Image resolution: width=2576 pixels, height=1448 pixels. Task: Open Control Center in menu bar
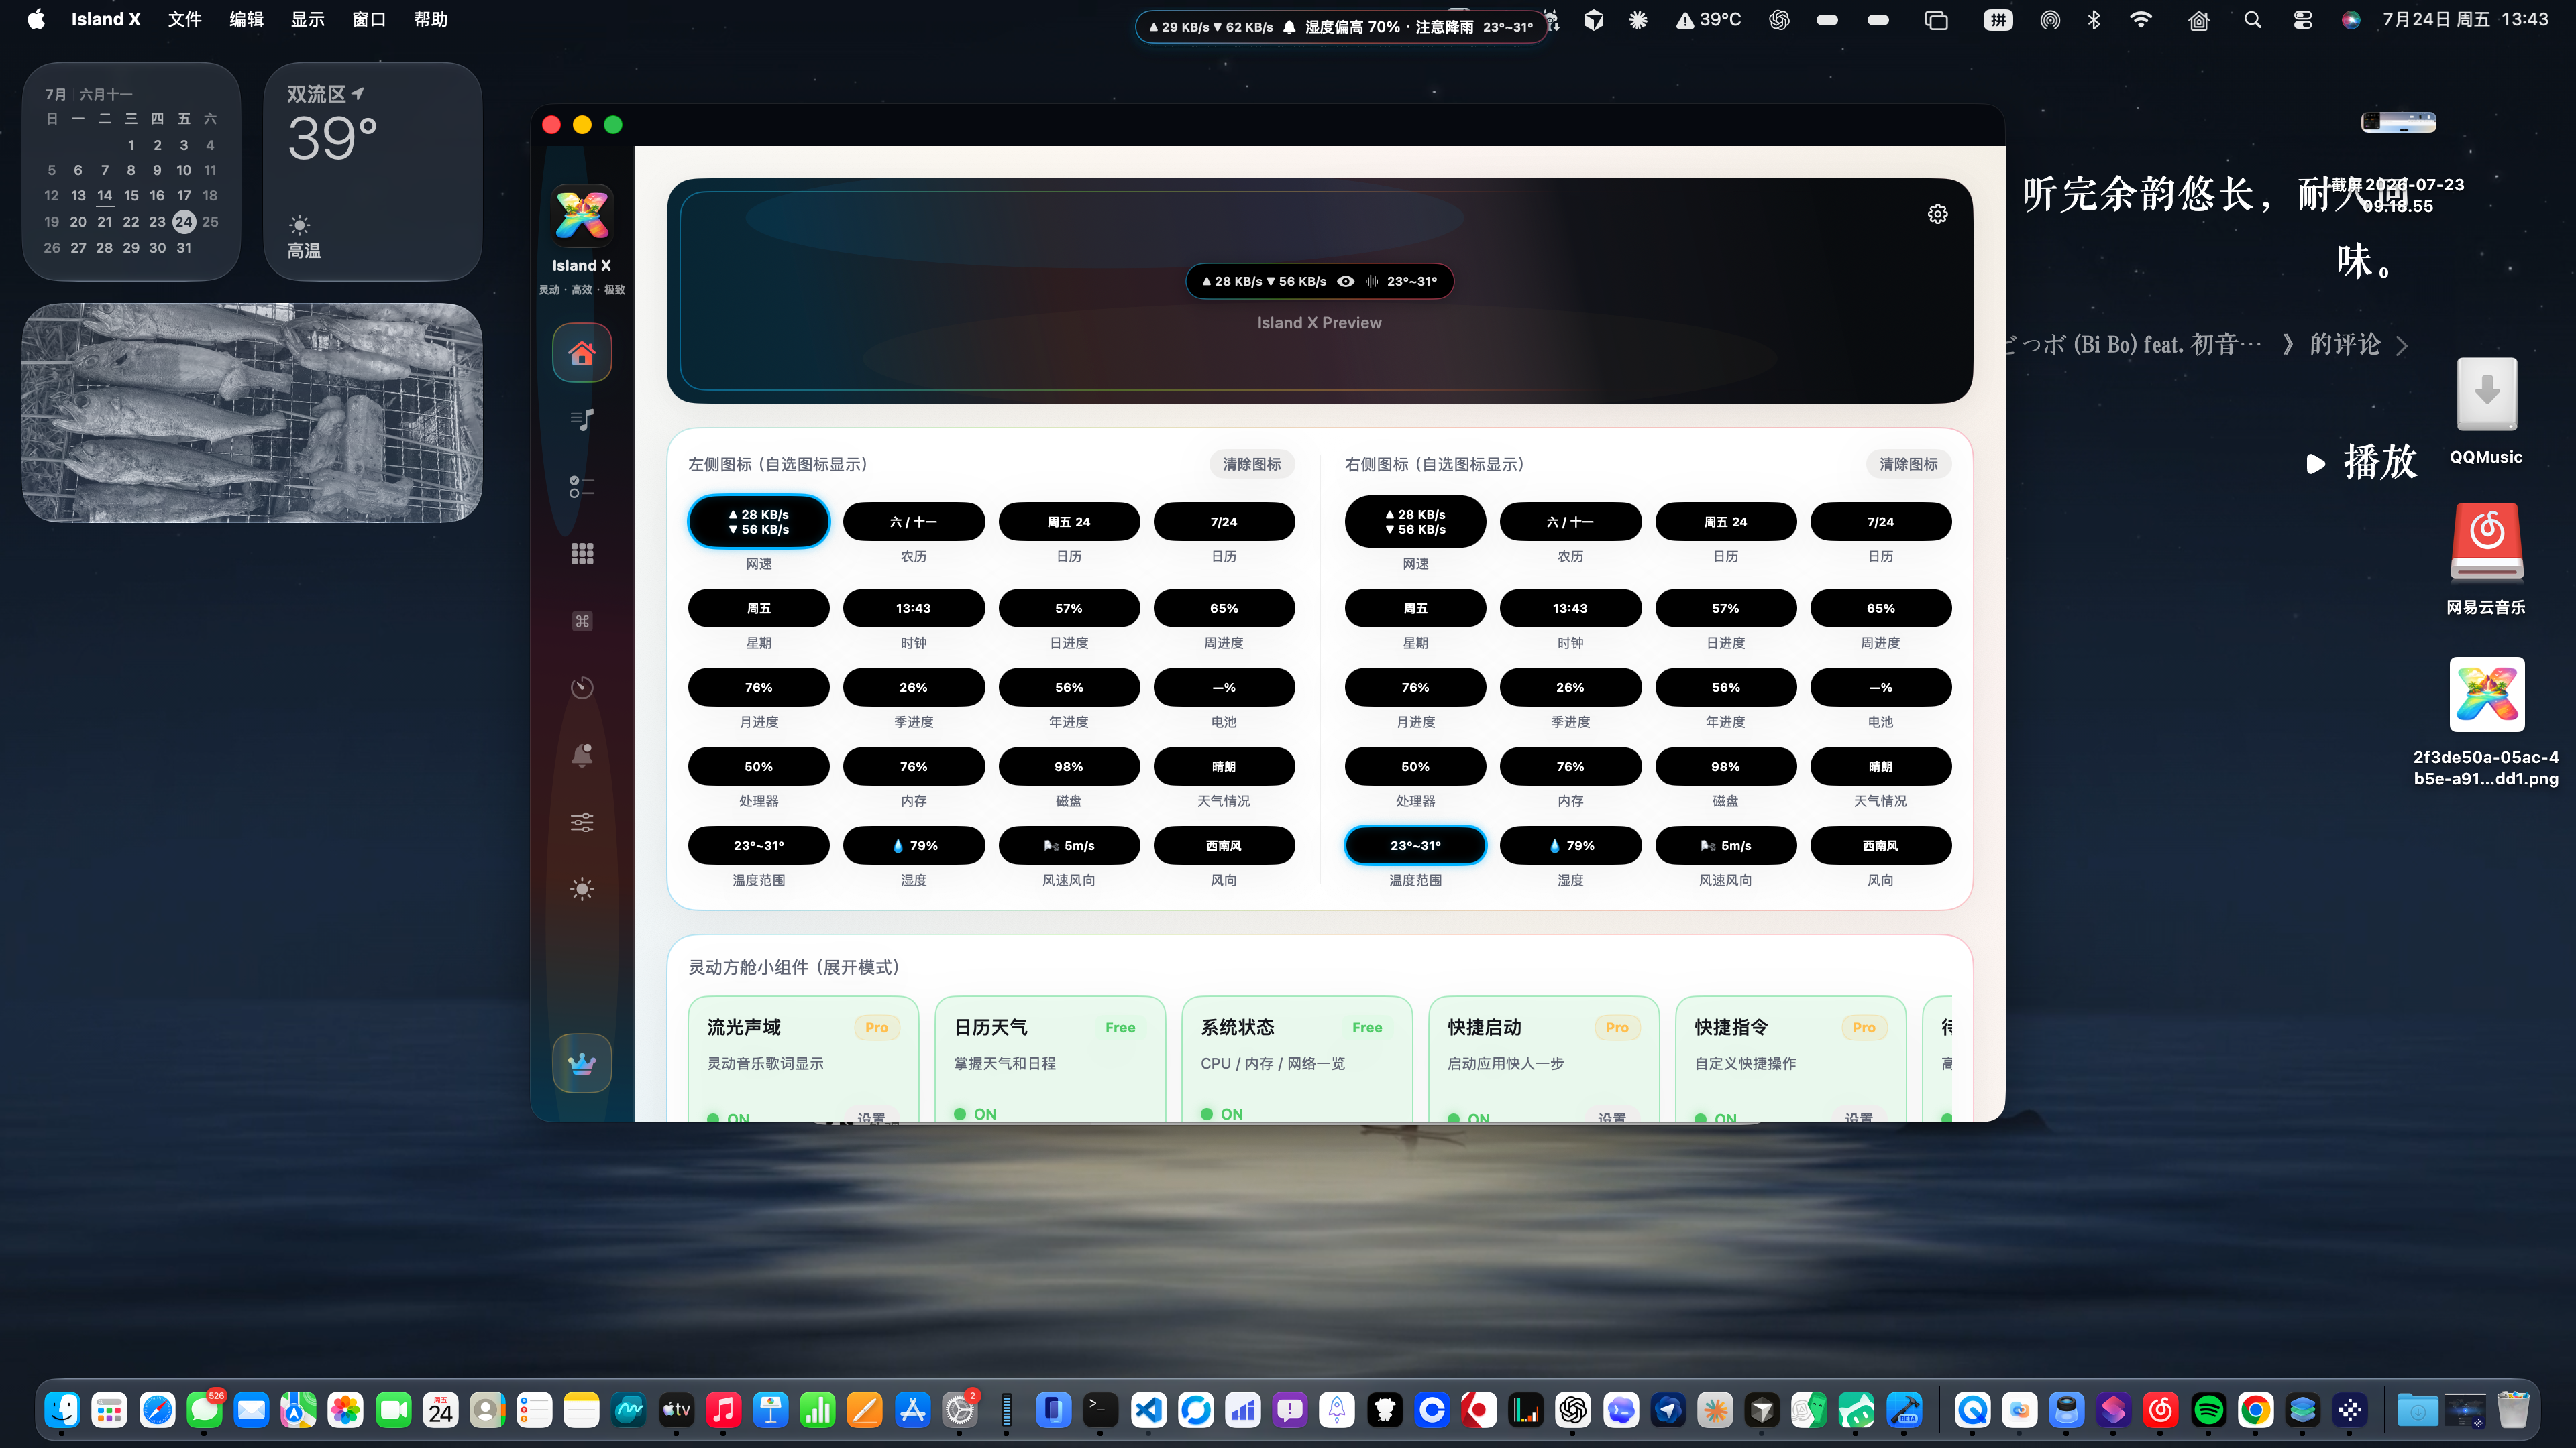point(2302,20)
